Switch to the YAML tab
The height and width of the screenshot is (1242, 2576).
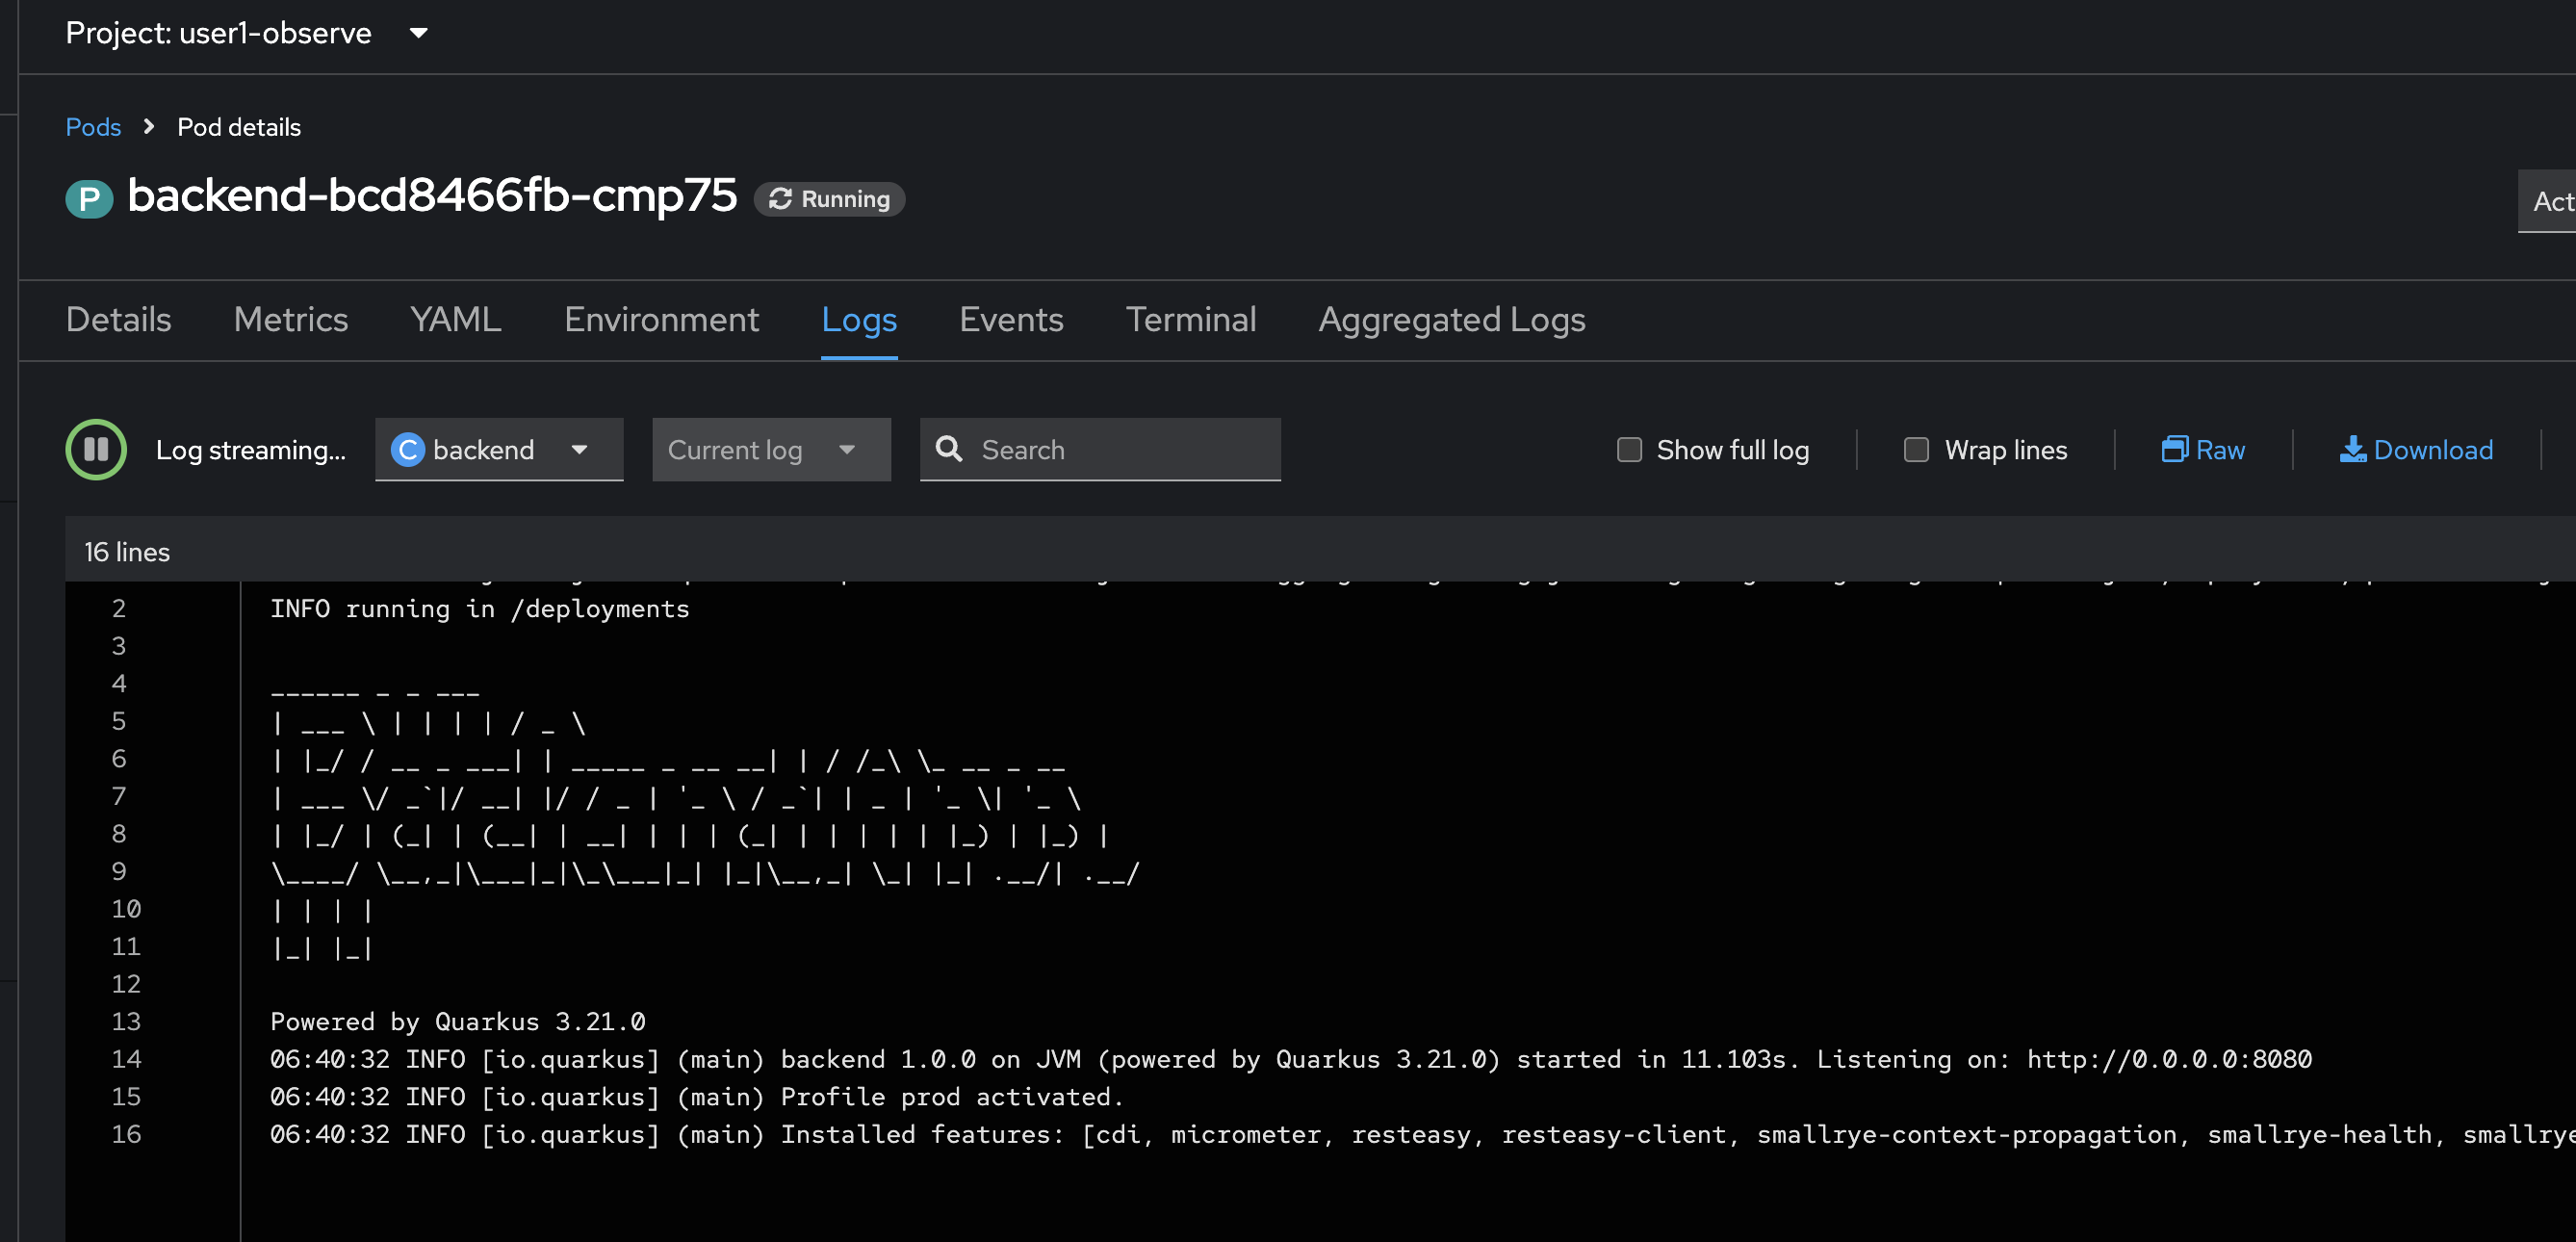[455, 320]
